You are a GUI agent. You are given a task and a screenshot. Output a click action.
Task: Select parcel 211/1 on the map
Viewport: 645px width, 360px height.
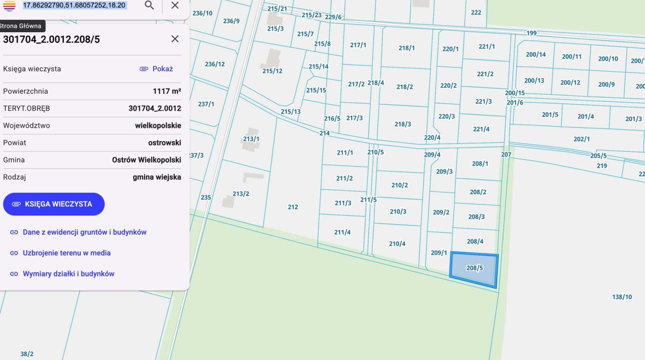[x=345, y=152]
